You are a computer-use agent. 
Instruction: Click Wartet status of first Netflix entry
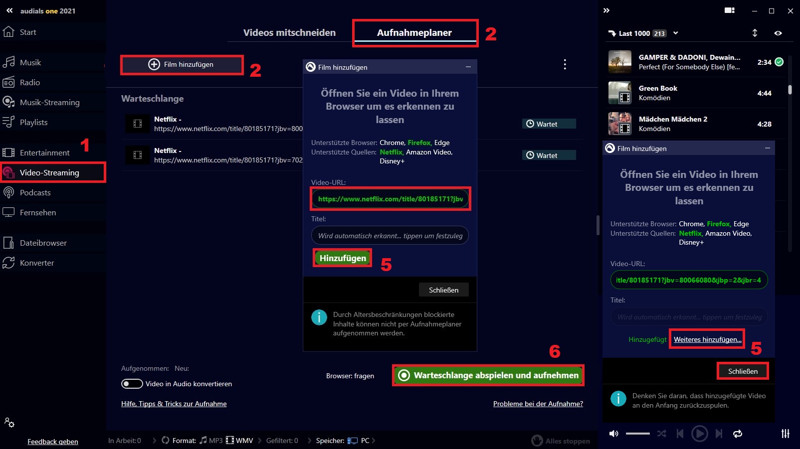[549, 124]
